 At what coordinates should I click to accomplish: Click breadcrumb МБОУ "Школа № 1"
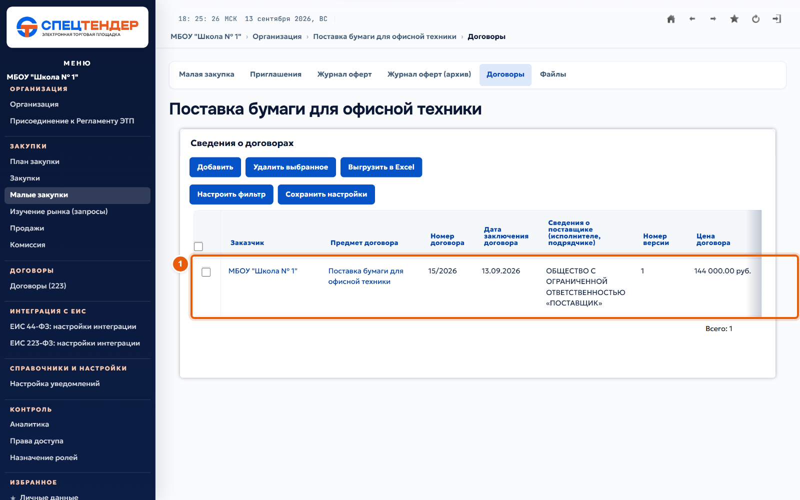pyautogui.click(x=206, y=36)
